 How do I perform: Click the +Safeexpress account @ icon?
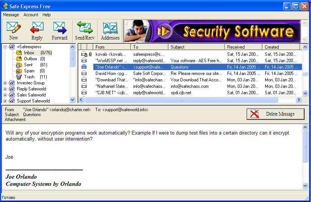point(12,47)
